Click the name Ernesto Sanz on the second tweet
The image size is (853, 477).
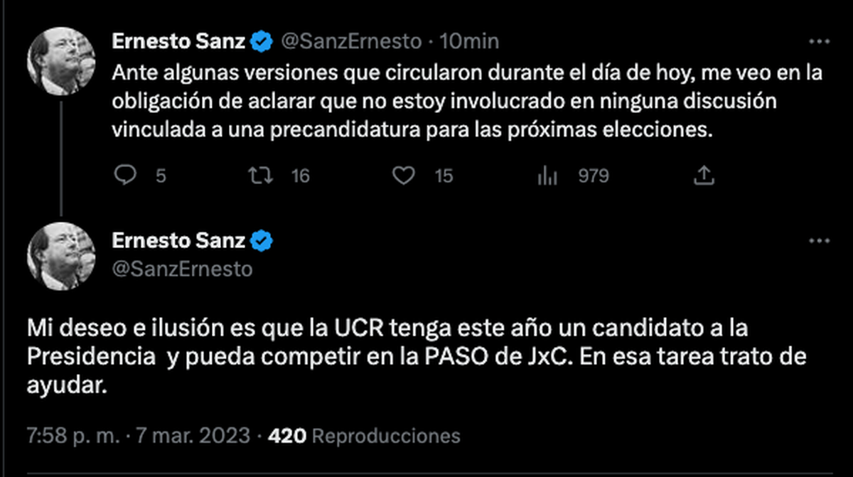point(178,242)
